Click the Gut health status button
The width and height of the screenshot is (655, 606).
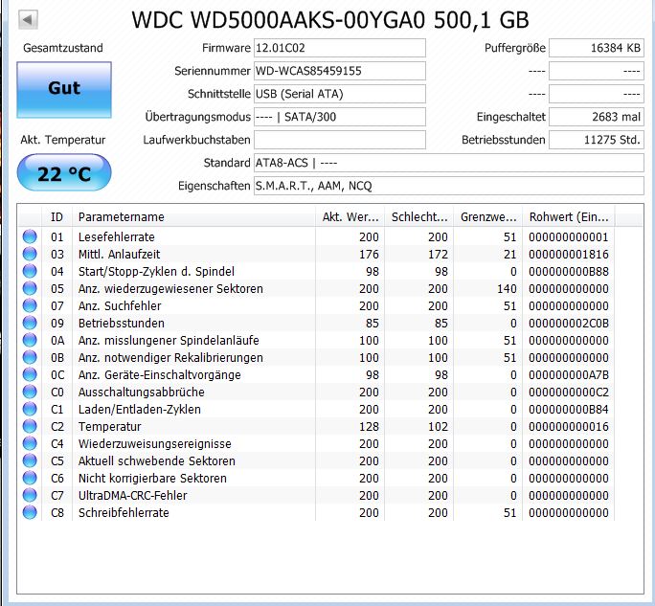[64, 90]
